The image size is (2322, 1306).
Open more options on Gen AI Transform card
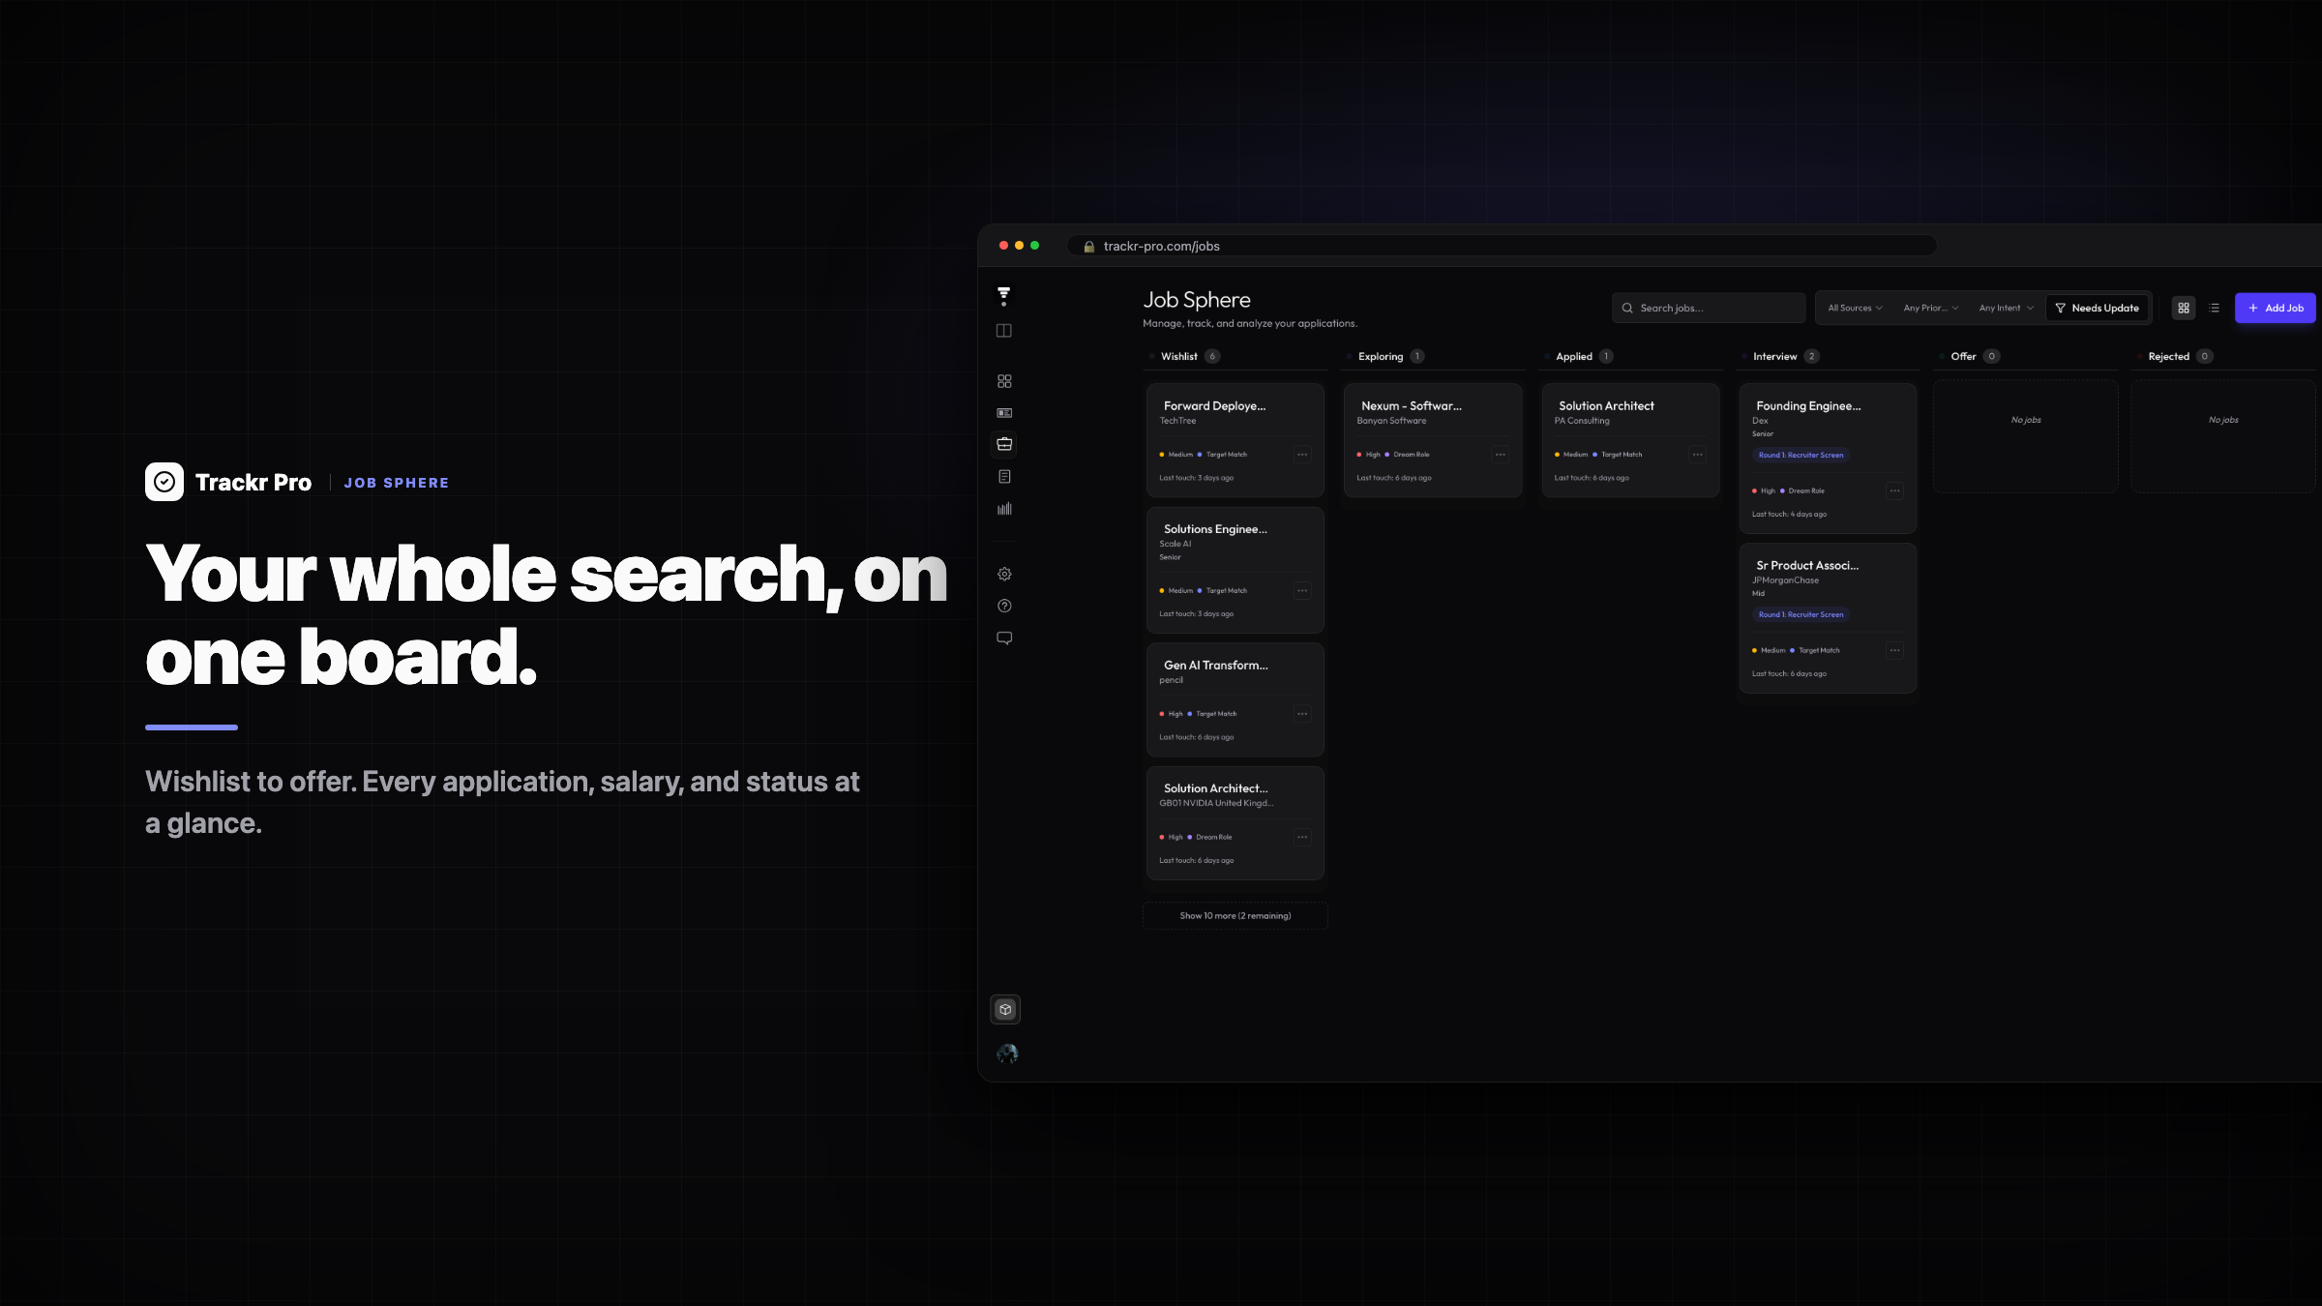coord(1302,714)
